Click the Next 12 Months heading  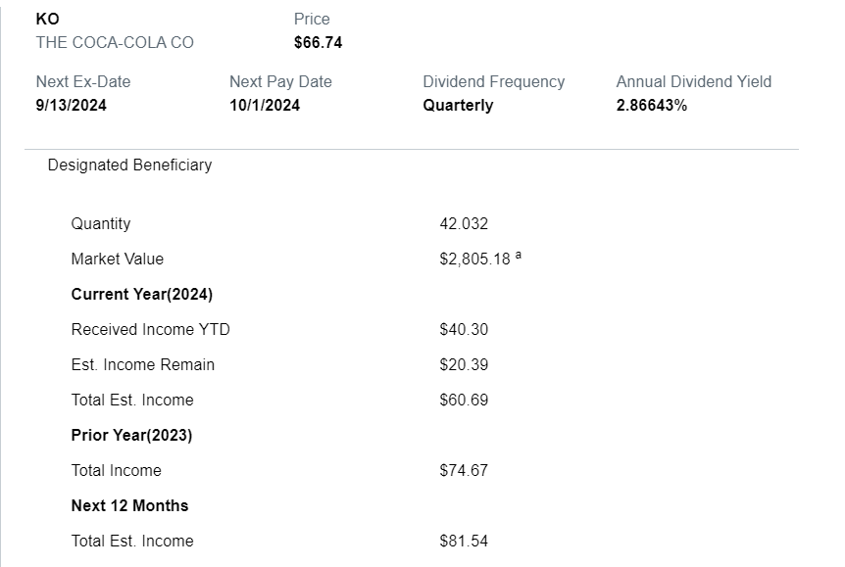pos(129,505)
